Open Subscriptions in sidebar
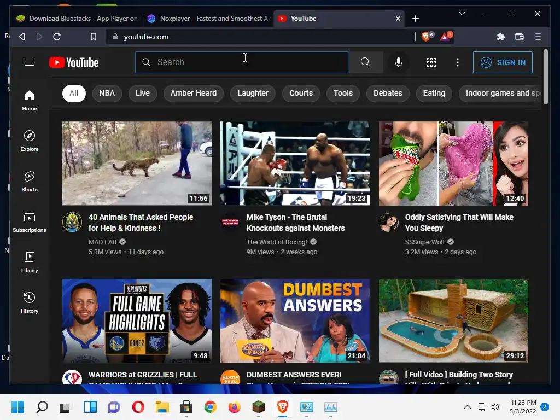 30,221
